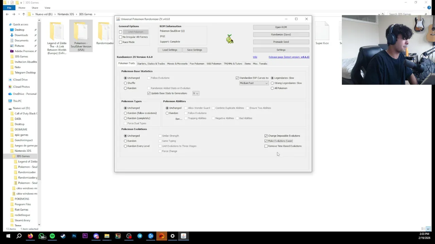The image size is (435, 244).
Task: Open WhatsApp from the taskbar
Action: 41,236
